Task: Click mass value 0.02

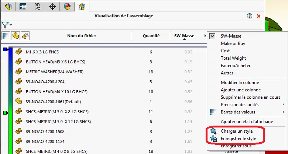Action: (x=188, y=52)
